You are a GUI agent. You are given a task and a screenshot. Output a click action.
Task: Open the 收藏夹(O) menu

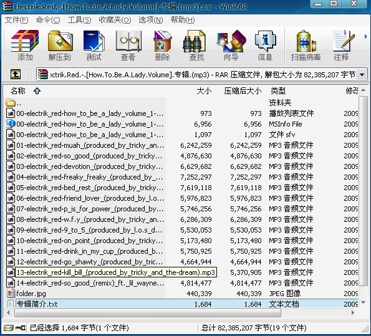[115, 20]
